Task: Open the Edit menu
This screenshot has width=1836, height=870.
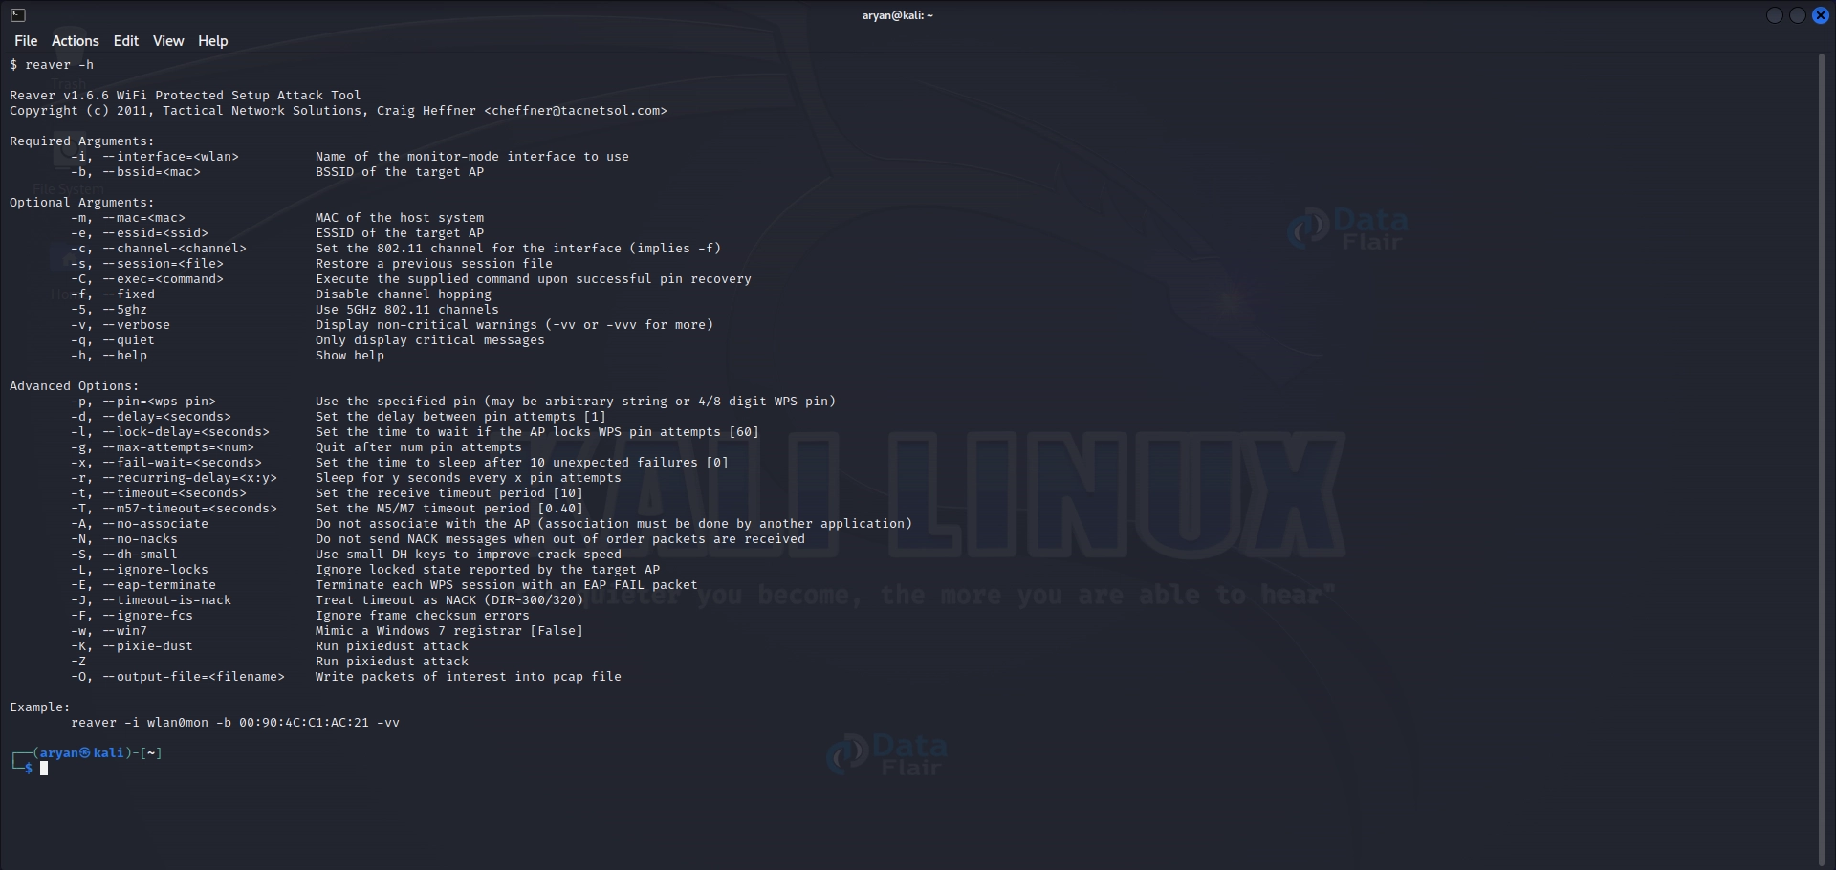Action: pyautogui.click(x=125, y=41)
